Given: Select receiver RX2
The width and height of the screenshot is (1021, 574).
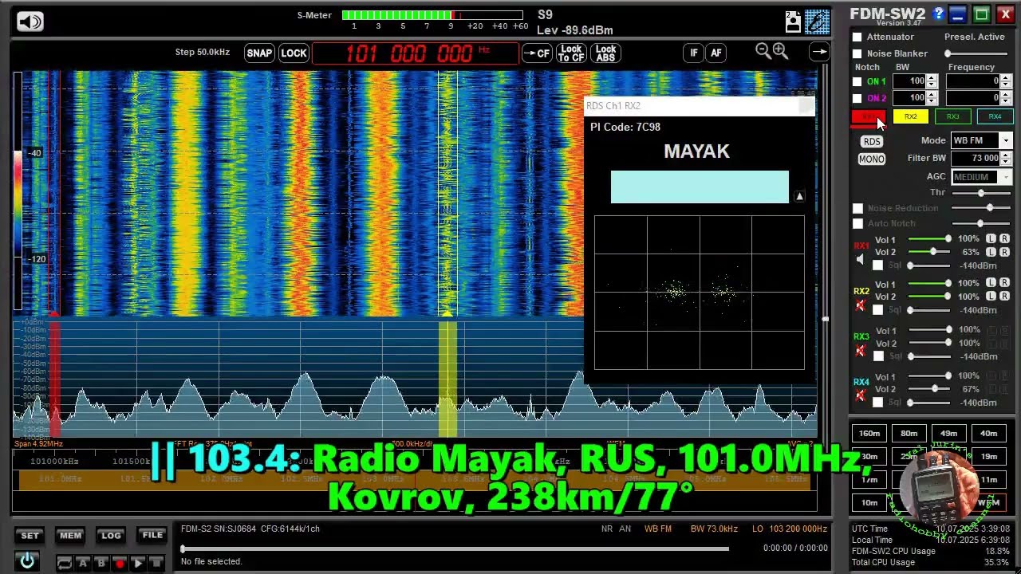Looking at the screenshot, I should (910, 117).
